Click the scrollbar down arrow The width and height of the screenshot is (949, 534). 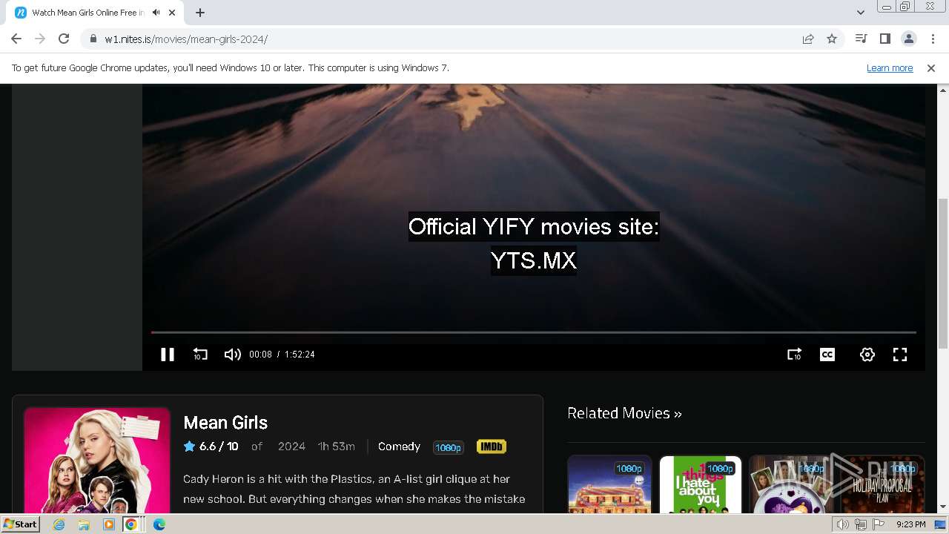point(942,507)
